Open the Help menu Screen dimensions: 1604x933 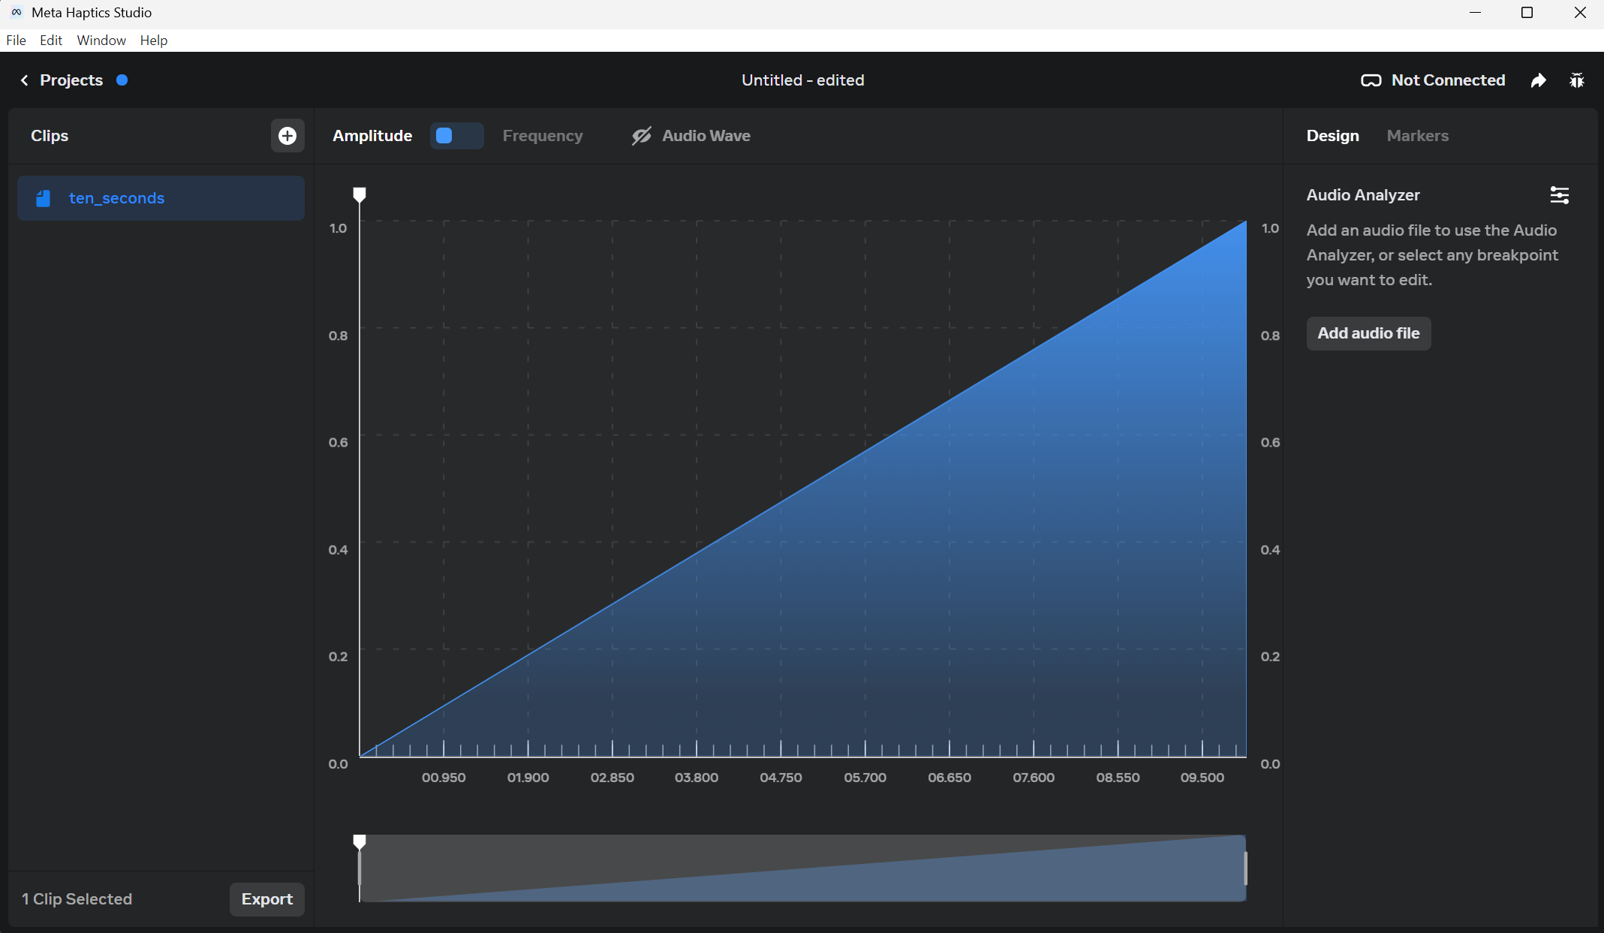pos(154,41)
